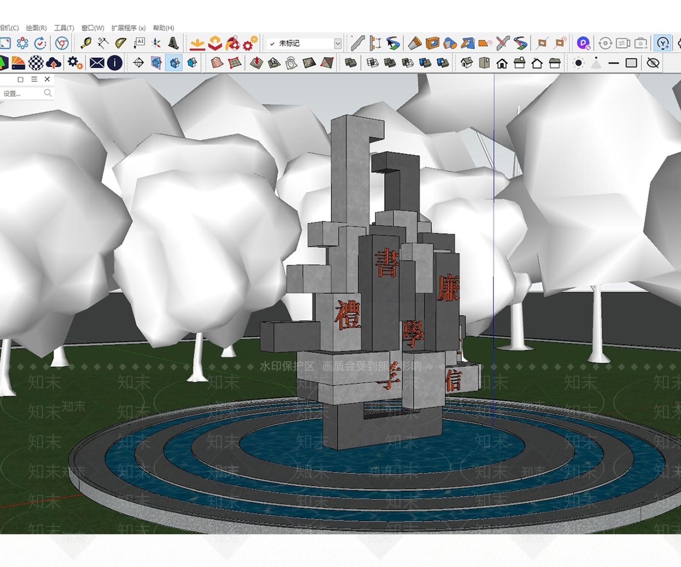The image size is (681, 567).
Task: Choose the Protractor tool
Action: tap(121, 43)
